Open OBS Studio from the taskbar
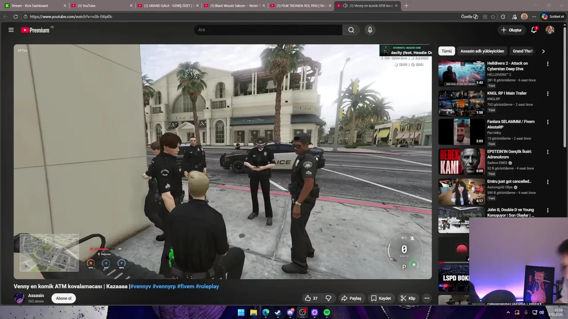The image size is (568, 319). (302, 312)
